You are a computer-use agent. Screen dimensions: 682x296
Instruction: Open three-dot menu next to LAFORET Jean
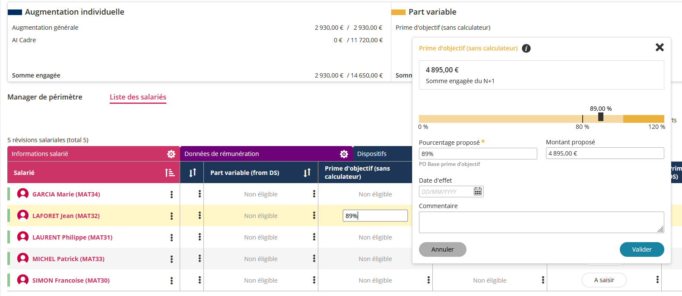click(x=171, y=216)
